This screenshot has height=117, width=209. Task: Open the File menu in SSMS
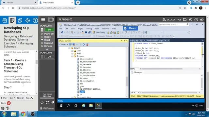click(60, 29)
